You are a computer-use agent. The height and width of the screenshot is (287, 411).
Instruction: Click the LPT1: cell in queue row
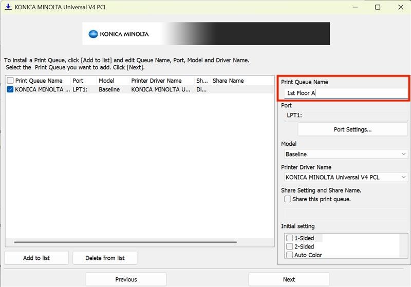[80, 89]
